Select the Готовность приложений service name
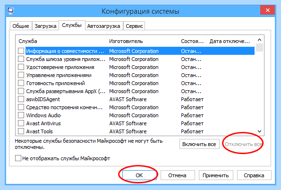The height and width of the screenshot is (190, 281). pos(56,83)
